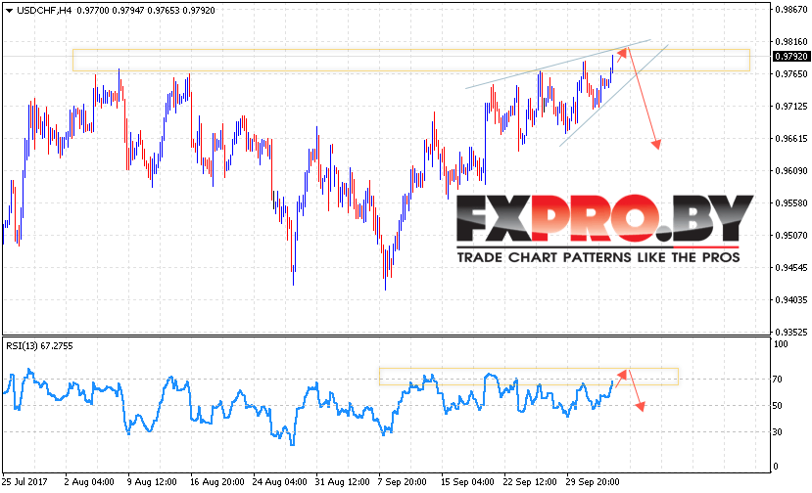Select RSI scale label 50
812x493 pixels.
778,406
